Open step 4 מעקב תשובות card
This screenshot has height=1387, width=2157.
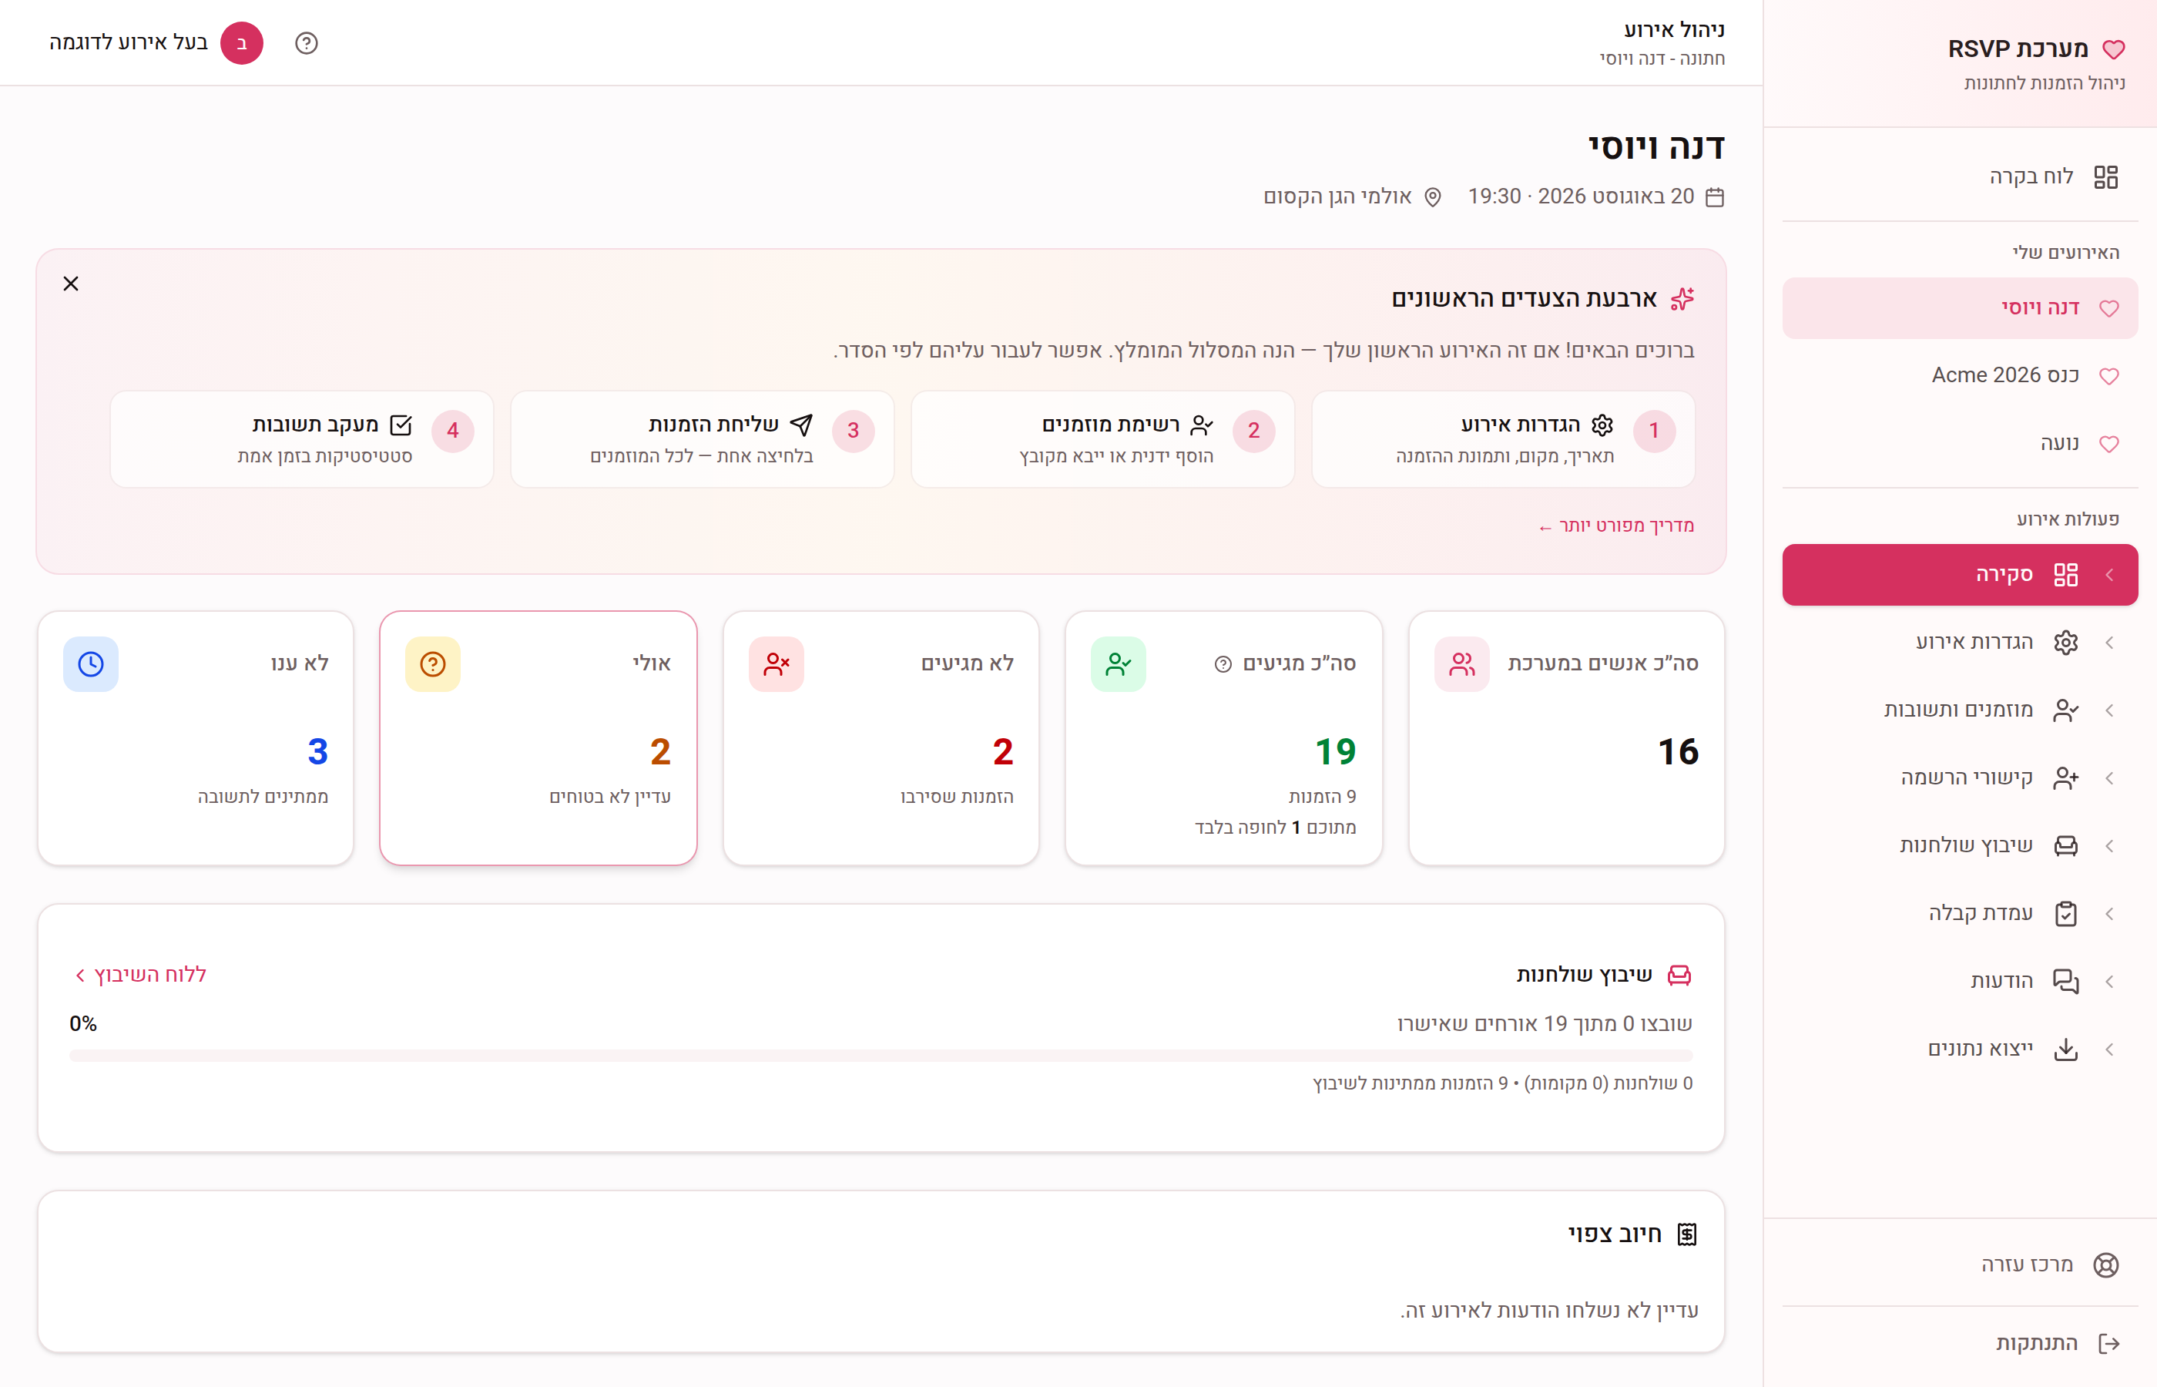[x=301, y=438]
